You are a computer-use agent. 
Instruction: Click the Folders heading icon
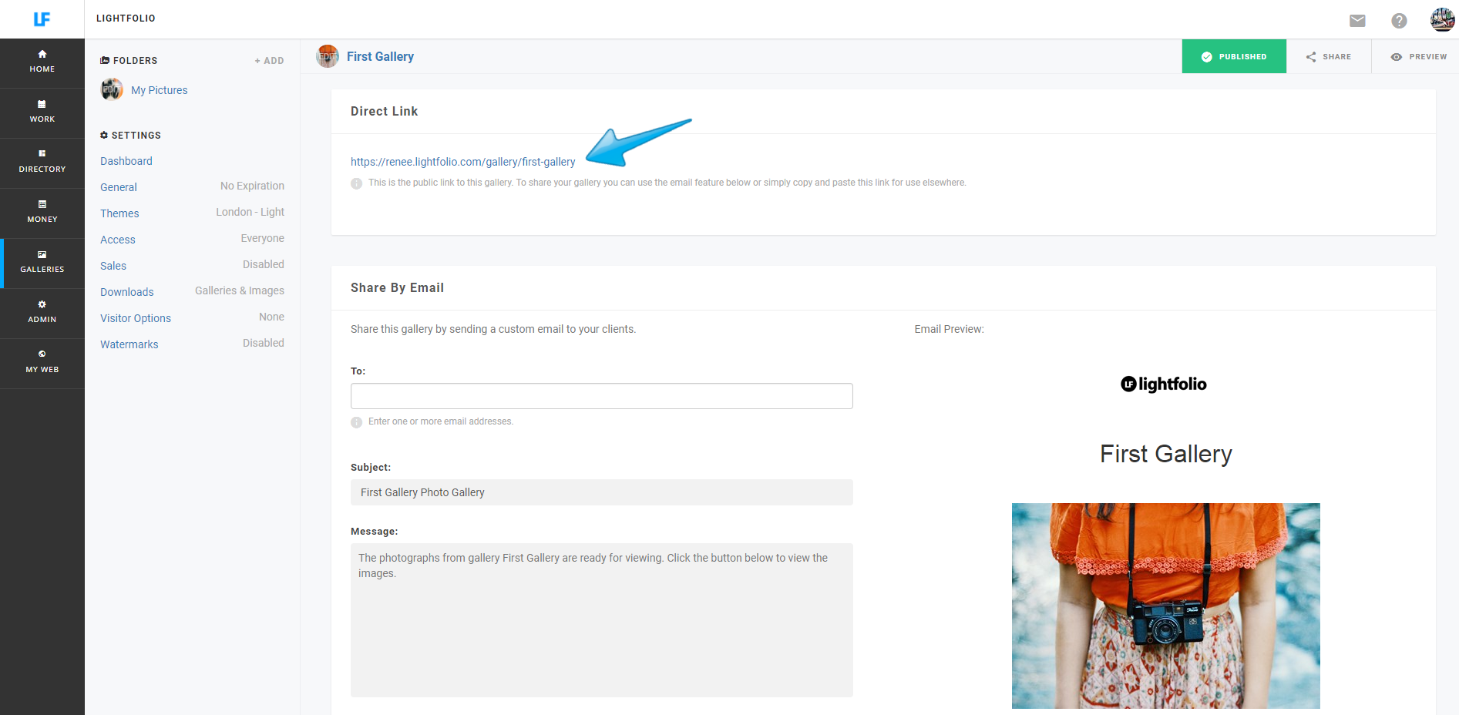pos(105,60)
